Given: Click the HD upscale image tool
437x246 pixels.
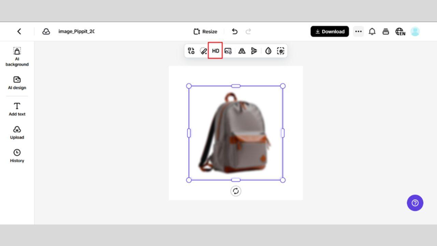Looking at the screenshot, I should [215, 51].
